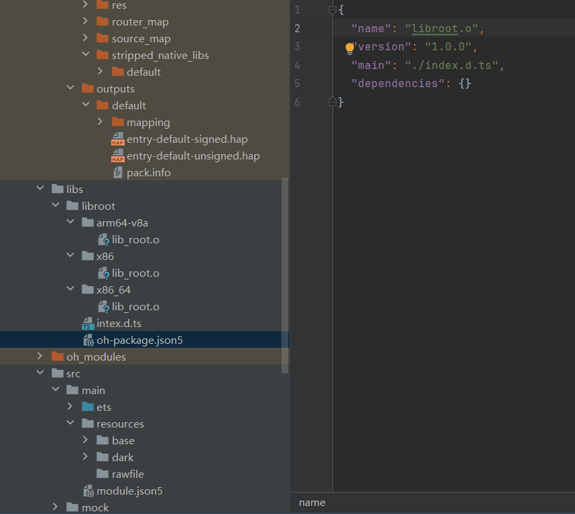
Task: Click the intex.d.ts TypeScript file icon
Action: tap(88, 324)
